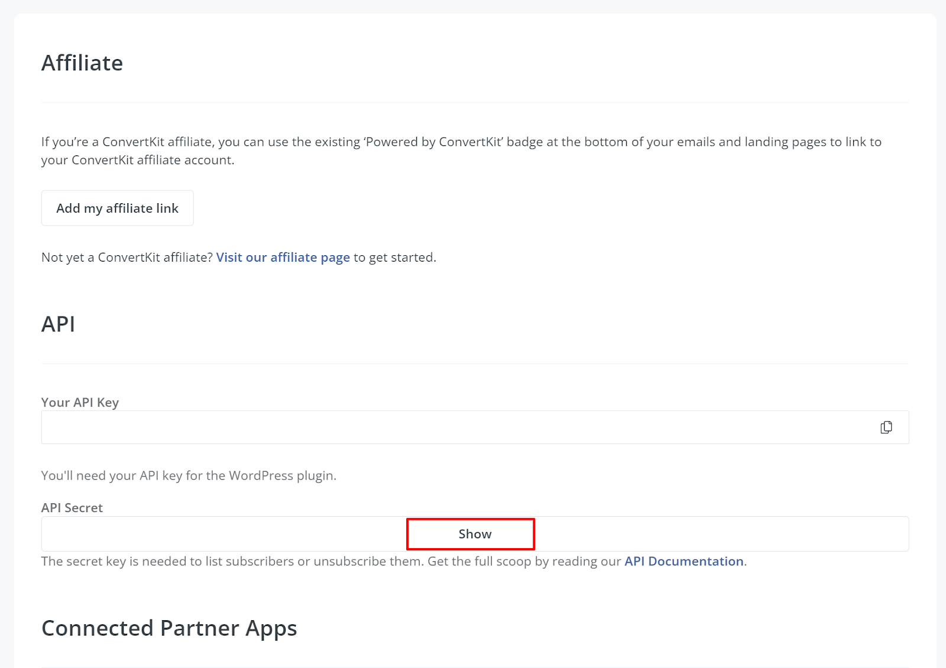Click the text 'Not yet a ConvertKit affiliate?'
This screenshot has width=946, height=668.
pos(127,258)
